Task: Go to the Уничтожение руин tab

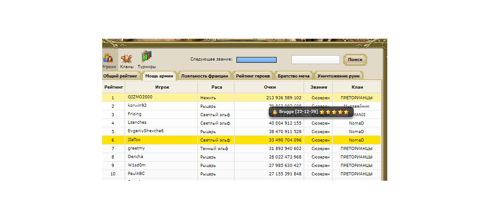Action: click(x=339, y=76)
